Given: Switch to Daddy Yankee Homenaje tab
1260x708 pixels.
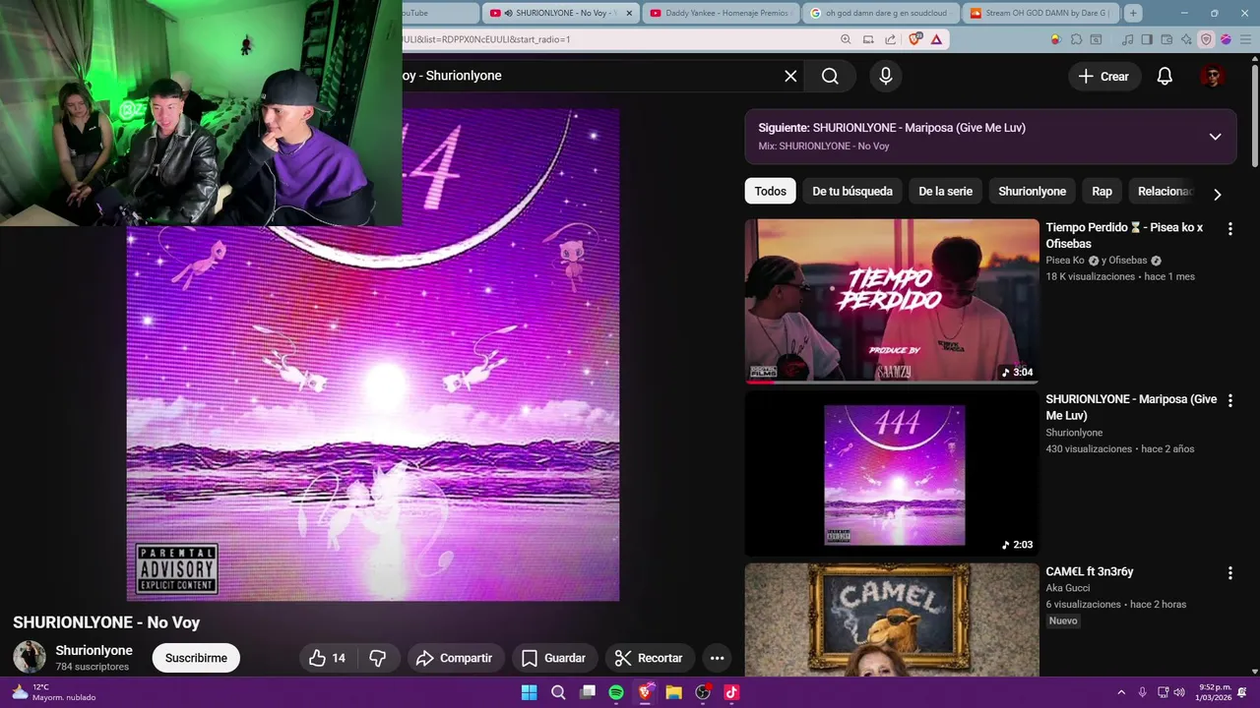Looking at the screenshot, I should pos(722,13).
